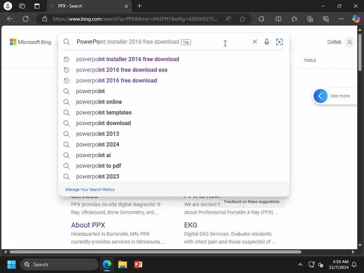Open Microsoft Edge from taskbar
The height and width of the screenshot is (273, 364).
tap(107, 264)
